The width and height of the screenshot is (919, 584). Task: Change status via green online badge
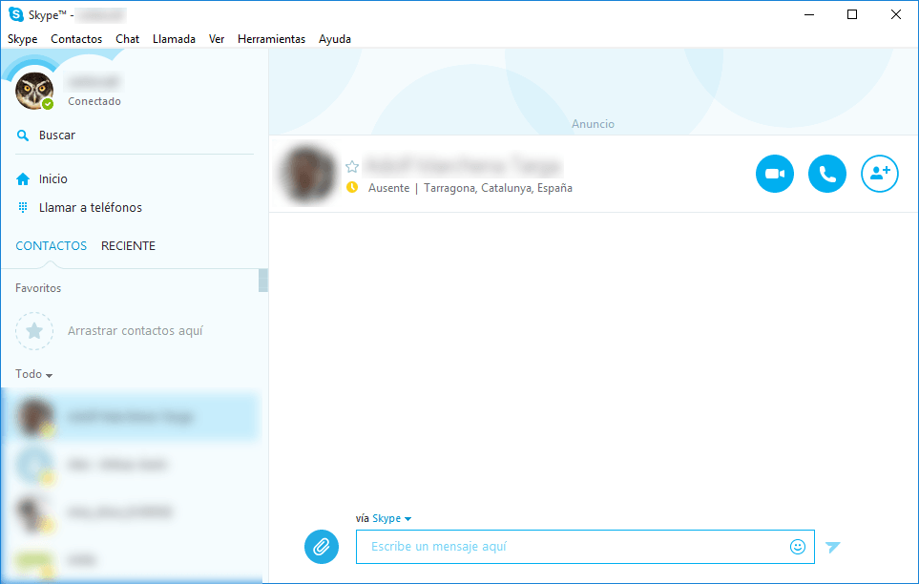coord(48,104)
